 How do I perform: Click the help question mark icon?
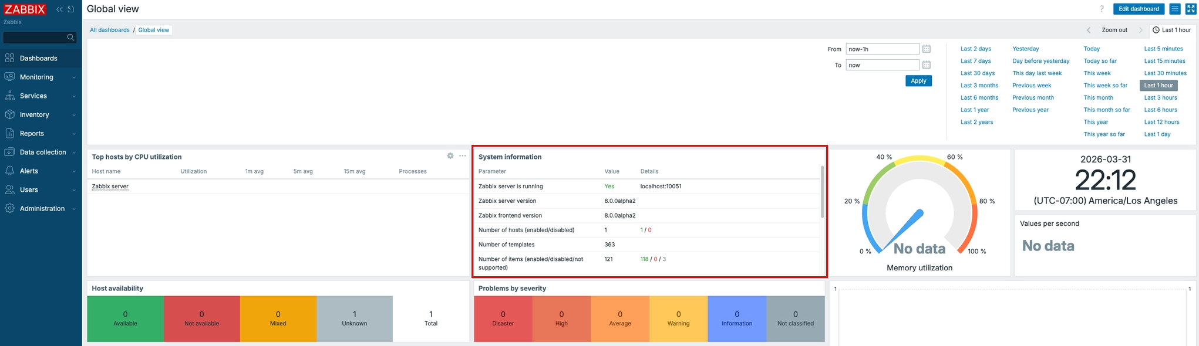(x=1102, y=9)
